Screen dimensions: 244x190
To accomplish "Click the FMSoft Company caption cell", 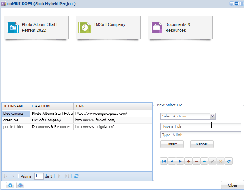I will tap(52, 120).
